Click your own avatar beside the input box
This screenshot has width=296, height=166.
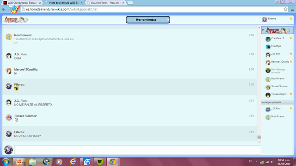pos(8,150)
